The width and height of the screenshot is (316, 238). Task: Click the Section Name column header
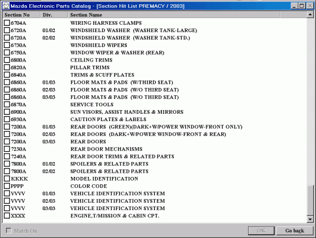tap(174, 15)
